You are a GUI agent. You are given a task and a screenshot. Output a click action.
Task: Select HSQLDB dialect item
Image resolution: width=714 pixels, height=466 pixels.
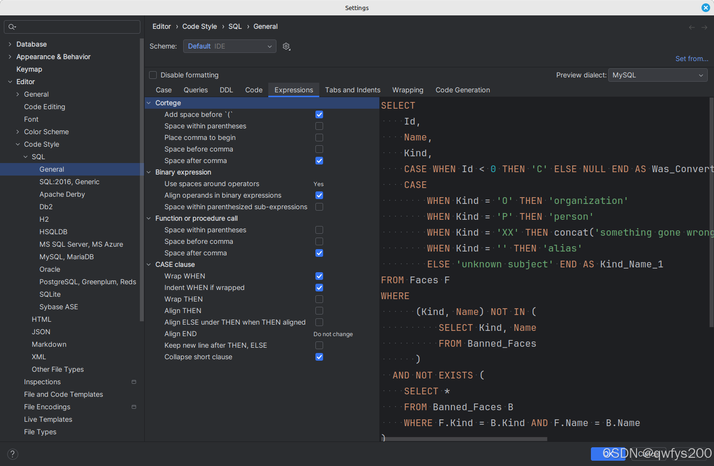(x=53, y=232)
